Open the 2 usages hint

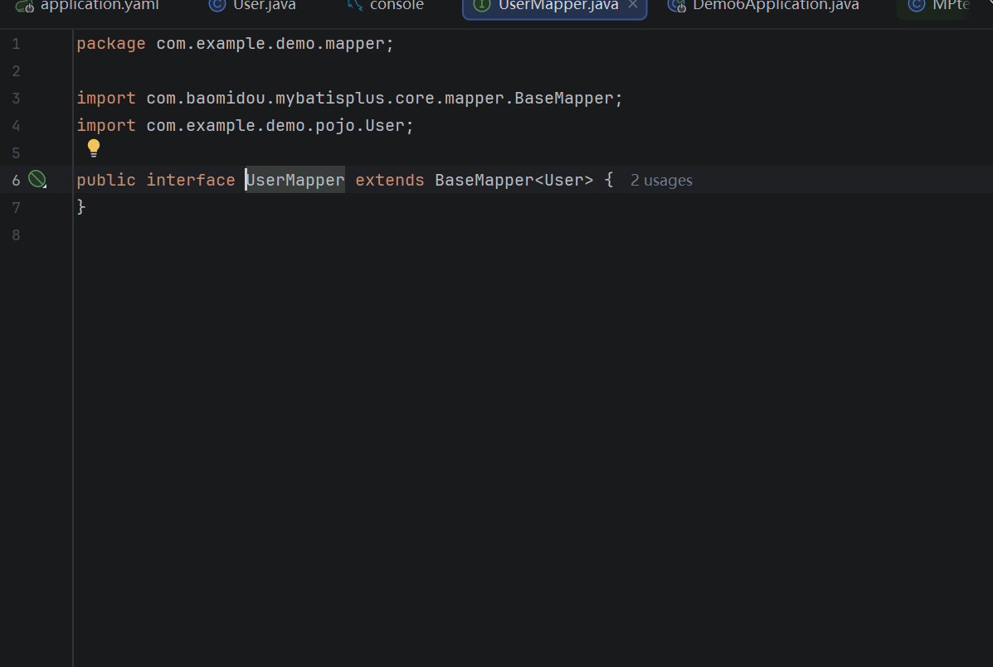pos(661,180)
